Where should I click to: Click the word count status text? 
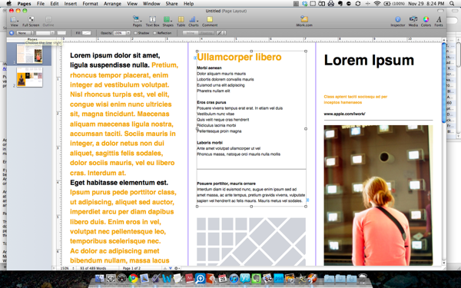93,268
